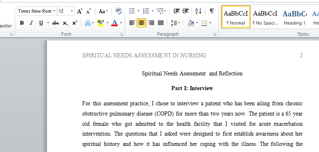Align text left
The width and height of the screenshot is (319, 152).
(132, 23)
